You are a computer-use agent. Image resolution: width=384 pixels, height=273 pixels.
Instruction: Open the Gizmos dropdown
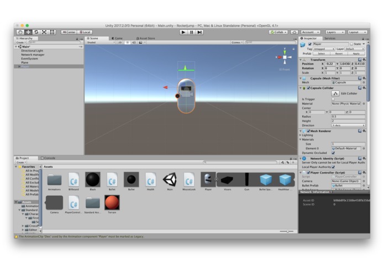click(x=237, y=43)
